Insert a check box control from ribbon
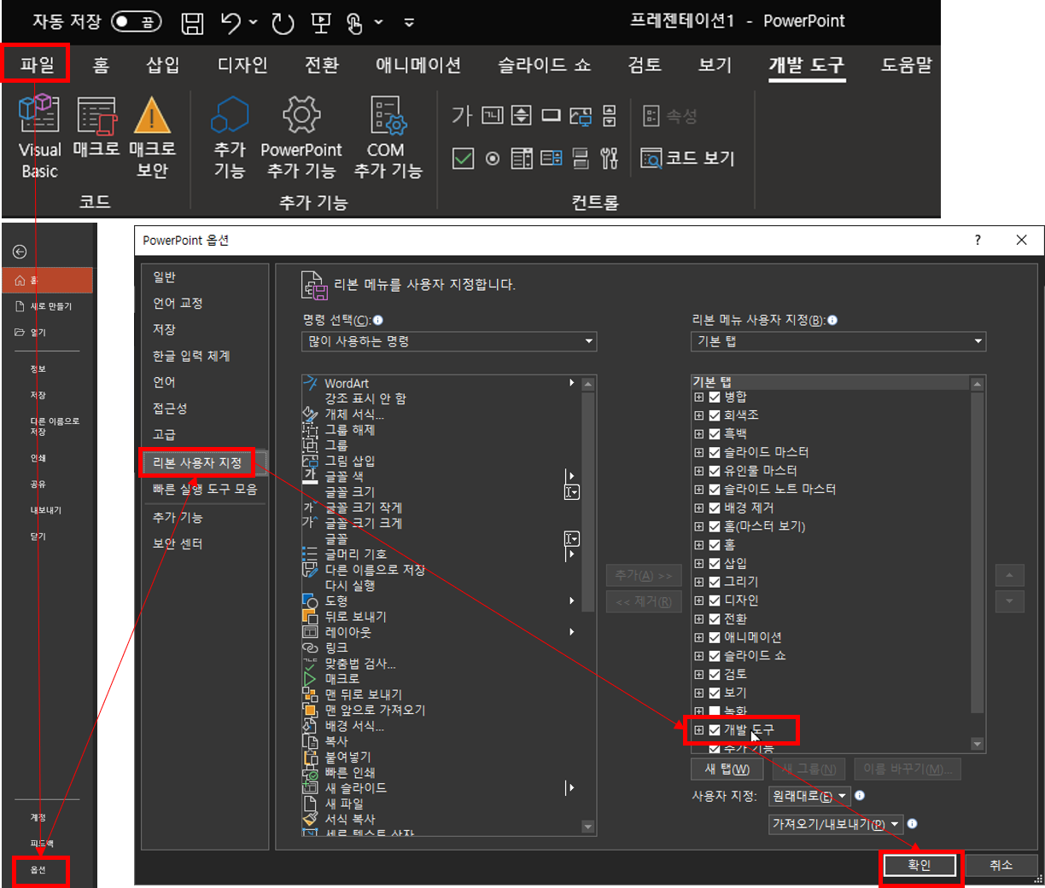 (x=463, y=158)
